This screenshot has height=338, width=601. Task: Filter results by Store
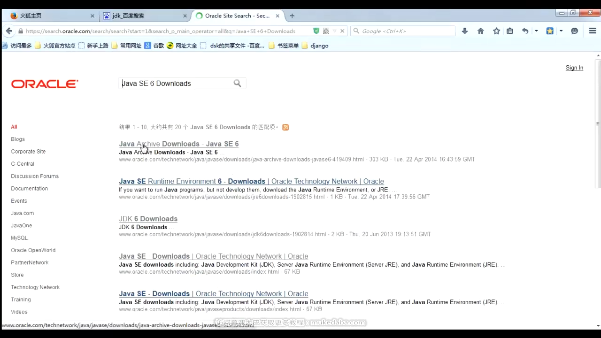coord(17,275)
